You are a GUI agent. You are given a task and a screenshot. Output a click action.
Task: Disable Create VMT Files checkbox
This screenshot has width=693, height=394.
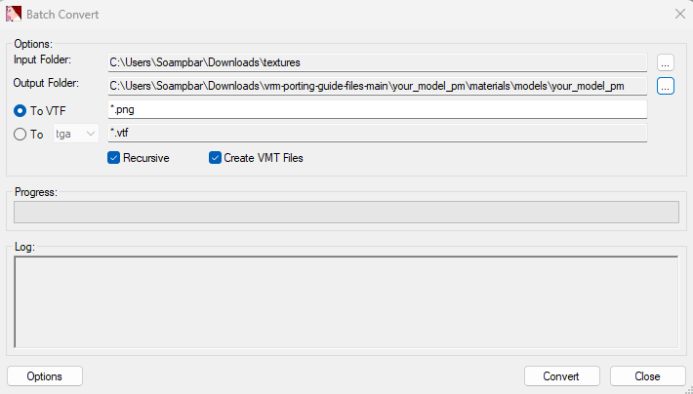pyautogui.click(x=216, y=158)
